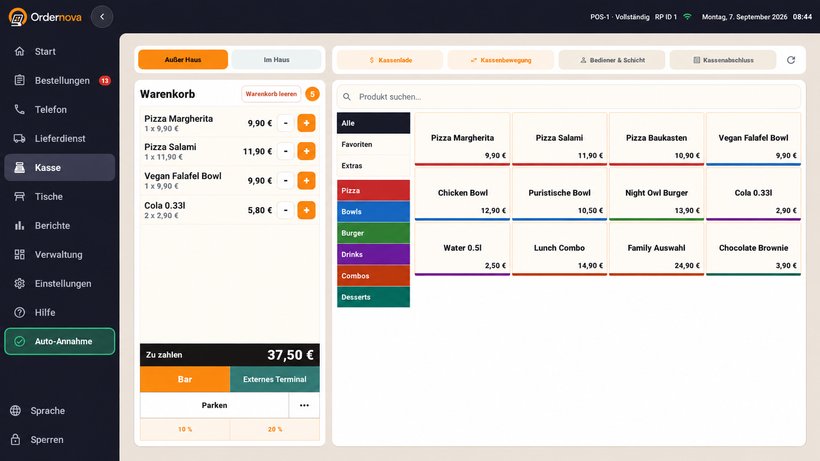Open Berichte reports
The width and height of the screenshot is (820, 461).
coord(59,225)
